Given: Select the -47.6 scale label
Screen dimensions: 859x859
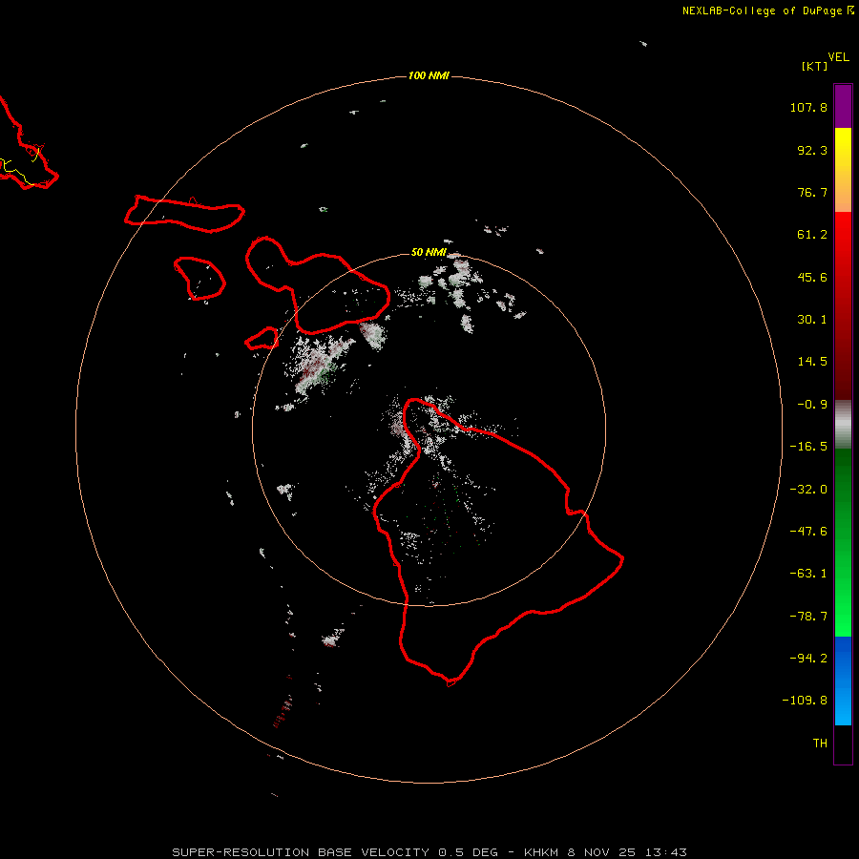Looking at the screenshot, I should pos(808,532).
